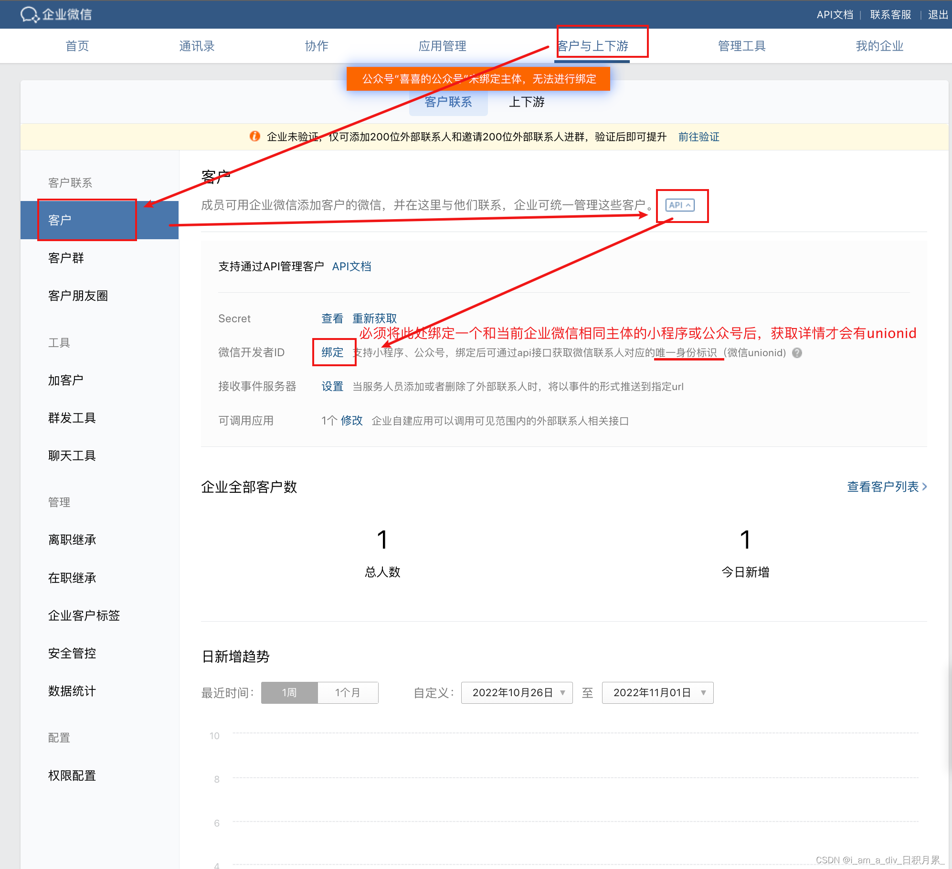Click the orange info warning icon
Viewport: 952px width, 869px height.
point(255,137)
